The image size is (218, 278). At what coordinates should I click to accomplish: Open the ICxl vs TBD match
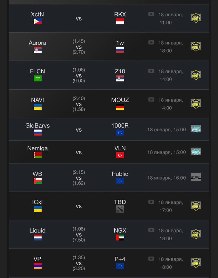coord(79,206)
